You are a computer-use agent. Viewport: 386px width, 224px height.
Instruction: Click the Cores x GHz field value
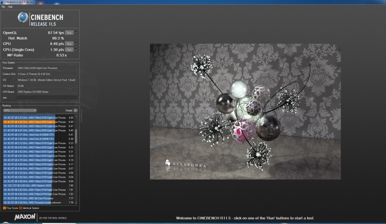point(47,74)
